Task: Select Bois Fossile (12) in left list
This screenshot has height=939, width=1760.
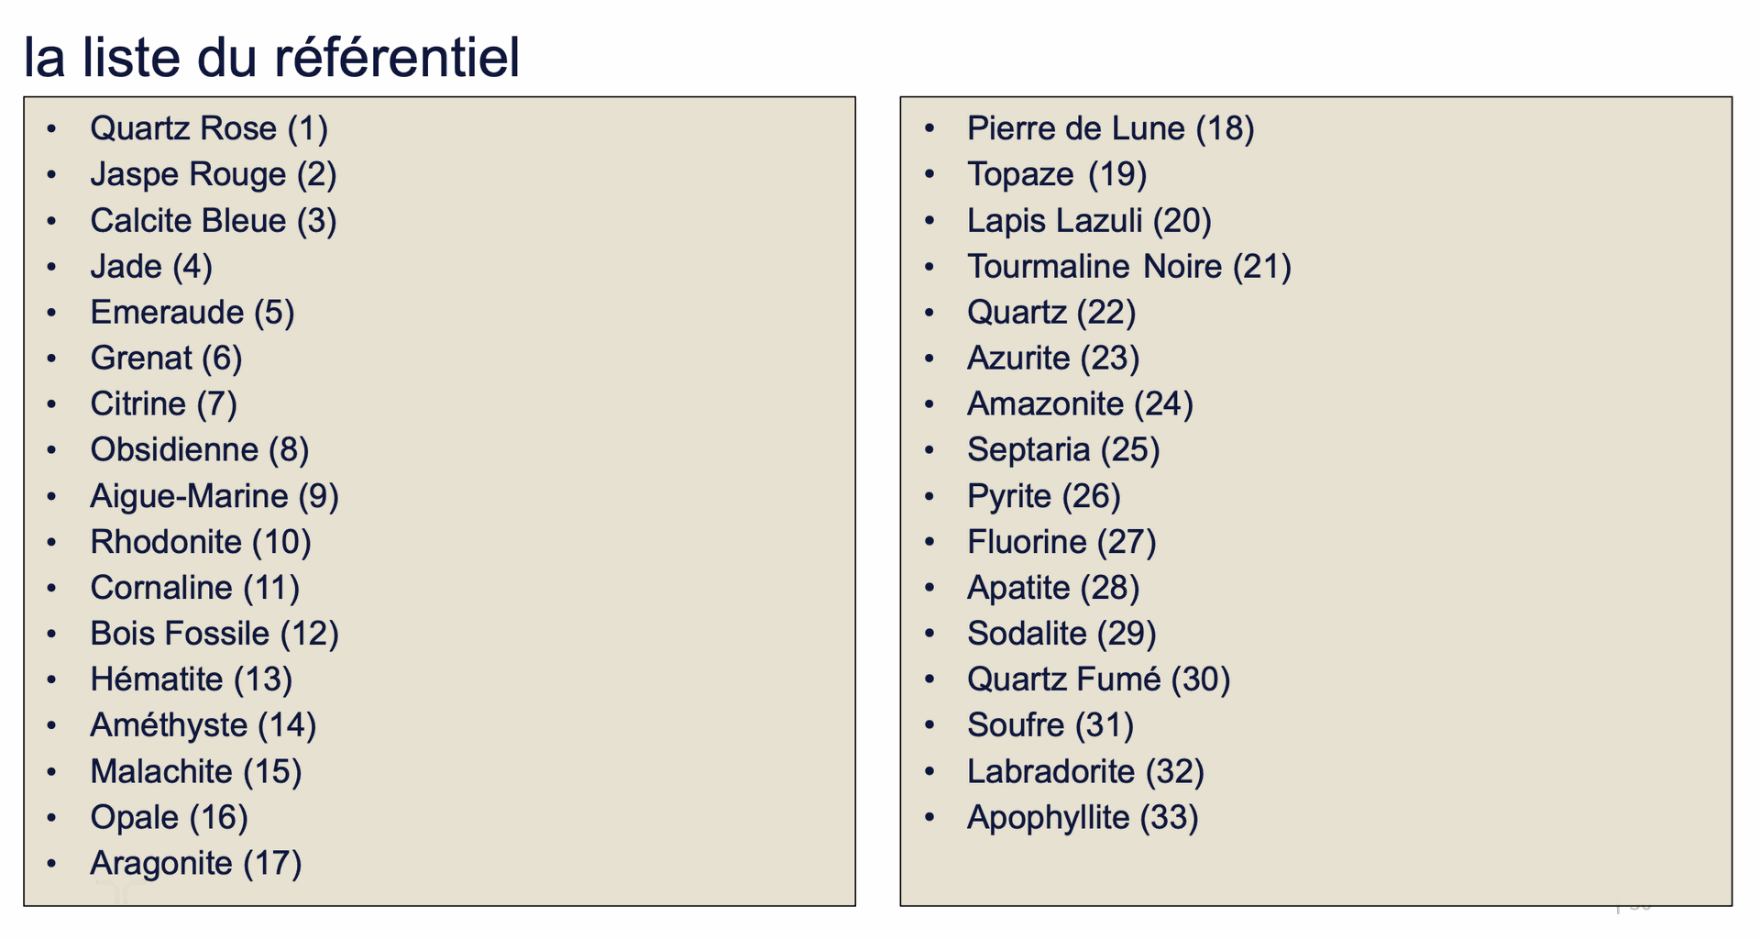Action: [214, 633]
